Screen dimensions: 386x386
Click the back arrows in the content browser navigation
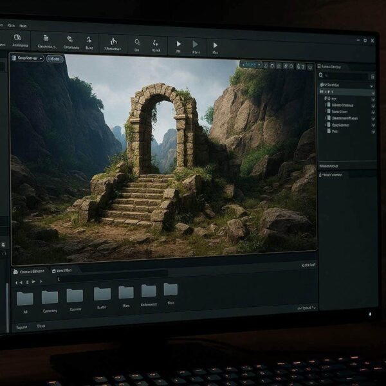[x=19, y=282]
